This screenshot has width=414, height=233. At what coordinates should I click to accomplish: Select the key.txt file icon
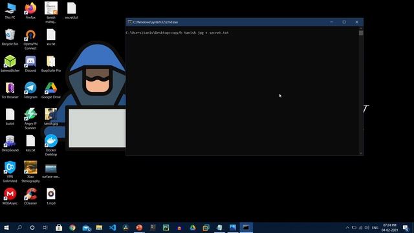30,143
